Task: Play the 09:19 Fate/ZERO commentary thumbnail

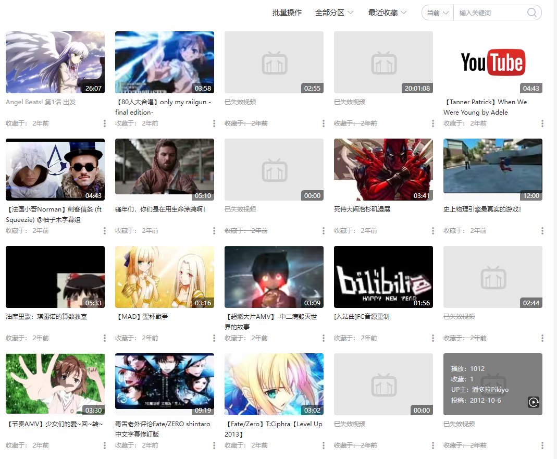Action: click(x=165, y=384)
